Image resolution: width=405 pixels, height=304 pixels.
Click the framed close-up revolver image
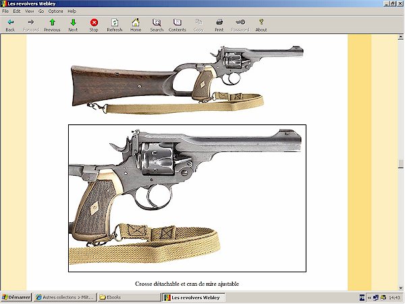187,198
